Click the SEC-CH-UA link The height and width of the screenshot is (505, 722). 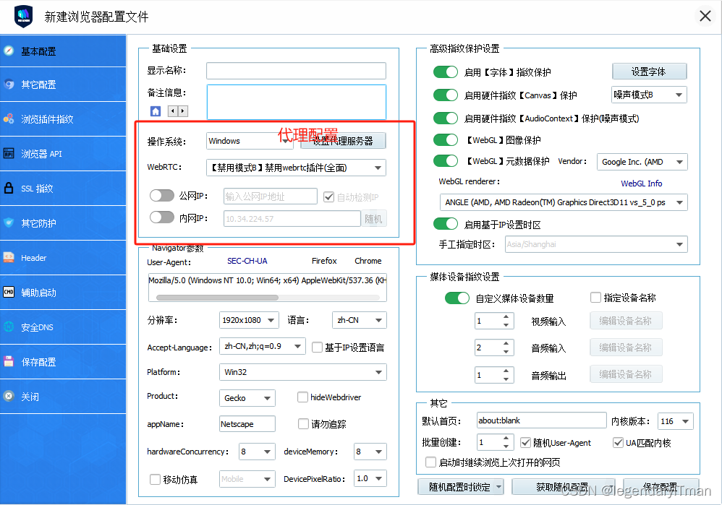[247, 261]
